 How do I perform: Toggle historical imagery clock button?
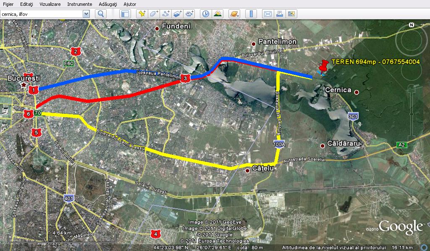click(x=205, y=14)
